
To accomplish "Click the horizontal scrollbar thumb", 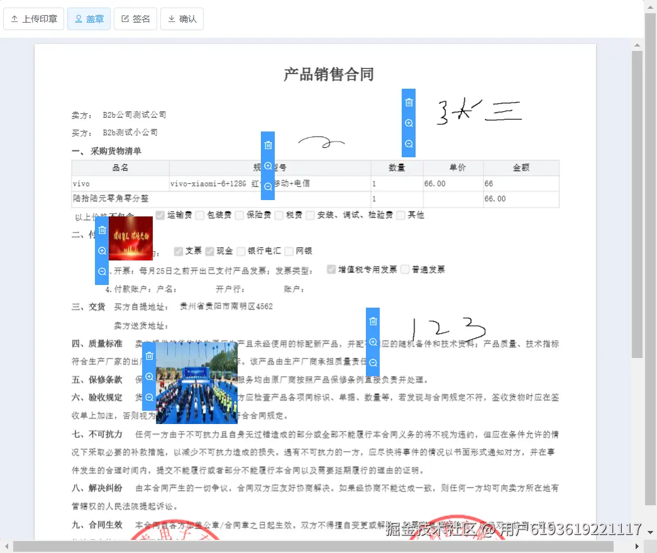I will [314, 546].
